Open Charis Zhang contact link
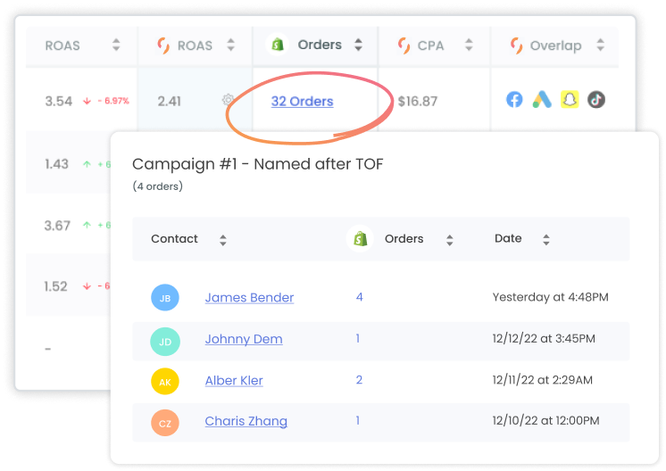The width and height of the screenshot is (666, 471). (246, 421)
